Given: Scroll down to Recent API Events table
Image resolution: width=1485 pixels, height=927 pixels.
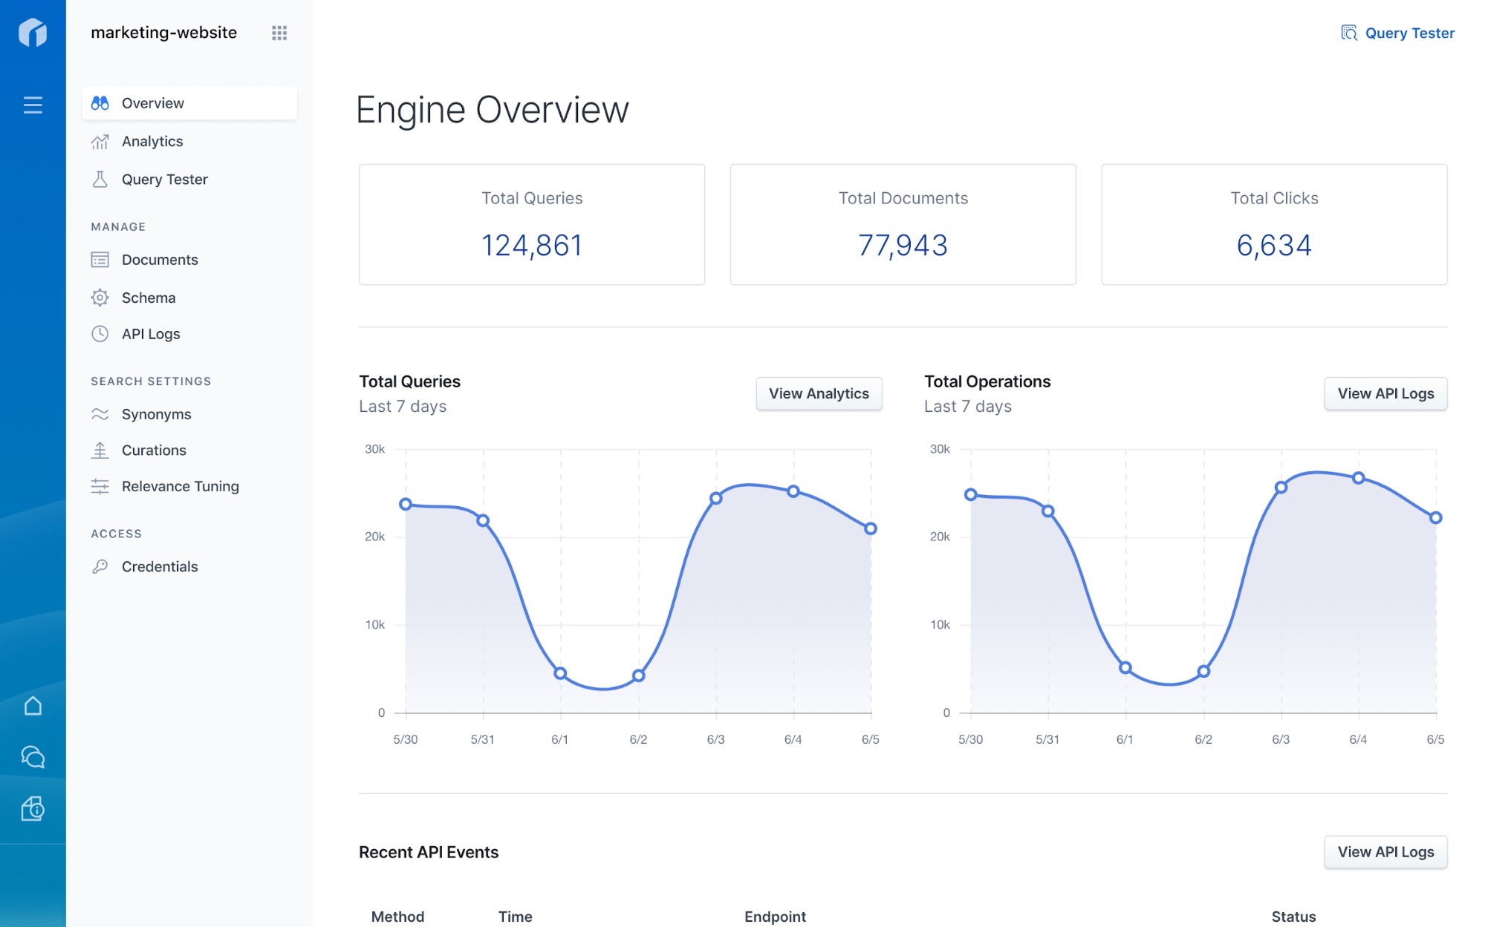Looking at the screenshot, I should (429, 850).
